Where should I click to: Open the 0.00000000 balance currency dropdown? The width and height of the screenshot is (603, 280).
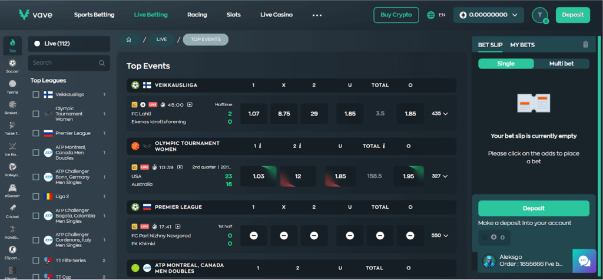488,15
